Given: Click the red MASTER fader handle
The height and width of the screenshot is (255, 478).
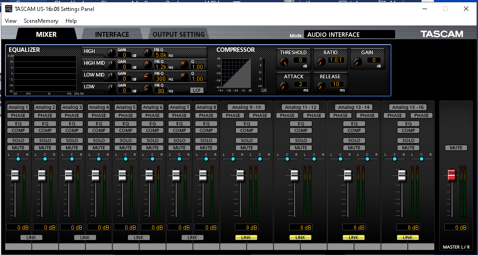Looking at the screenshot, I should click(452, 175).
